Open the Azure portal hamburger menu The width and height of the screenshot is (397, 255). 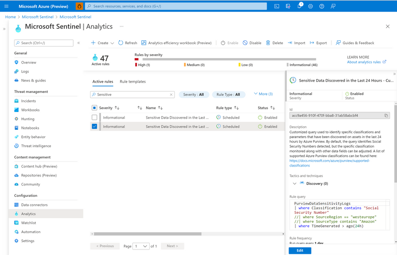tap(6, 6)
